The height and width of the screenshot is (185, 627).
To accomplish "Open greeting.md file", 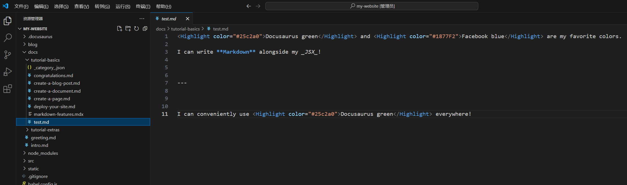I will pyautogui.click(x=83, y=138).
